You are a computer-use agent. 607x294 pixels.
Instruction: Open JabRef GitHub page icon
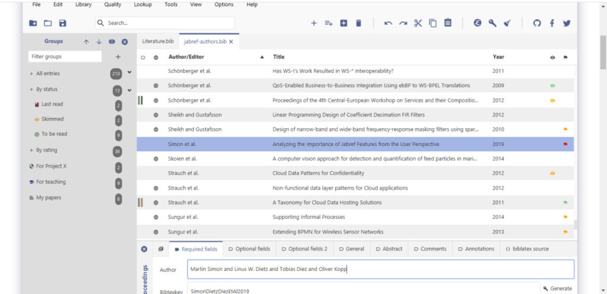537,23
